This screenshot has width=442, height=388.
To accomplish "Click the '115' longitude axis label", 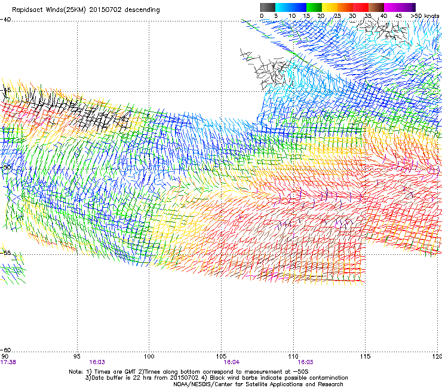I will point(366,356).
